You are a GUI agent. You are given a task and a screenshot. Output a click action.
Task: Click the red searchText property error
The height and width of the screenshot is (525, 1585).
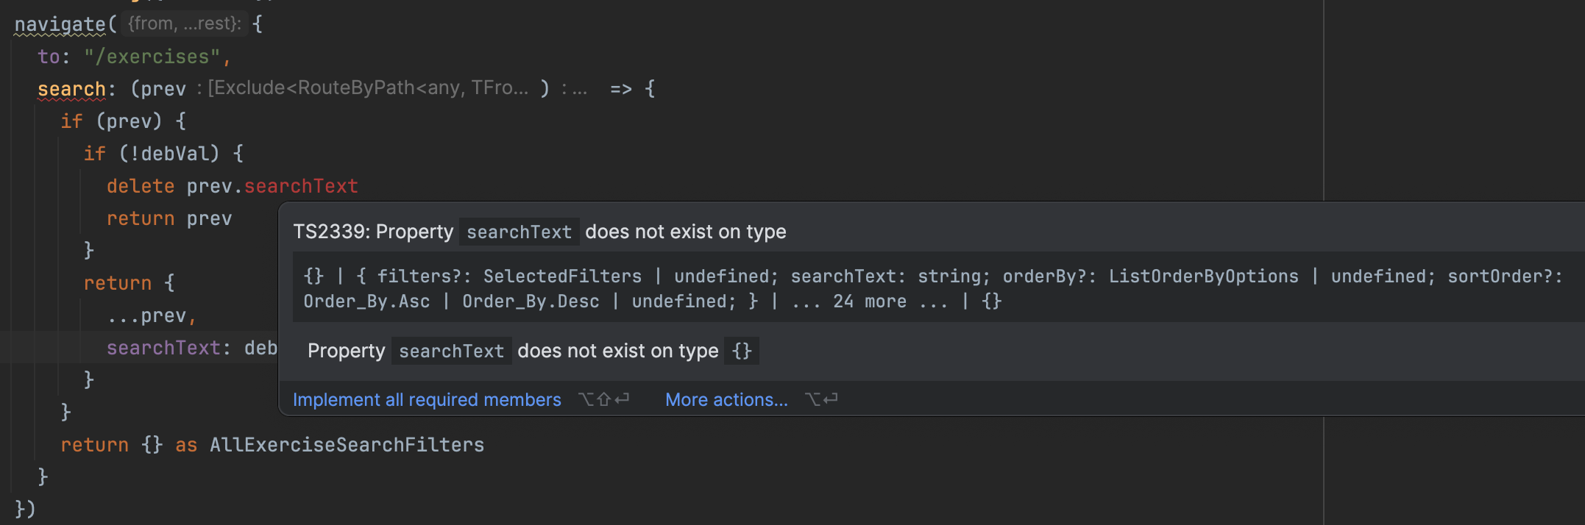[x=301, y=186]
